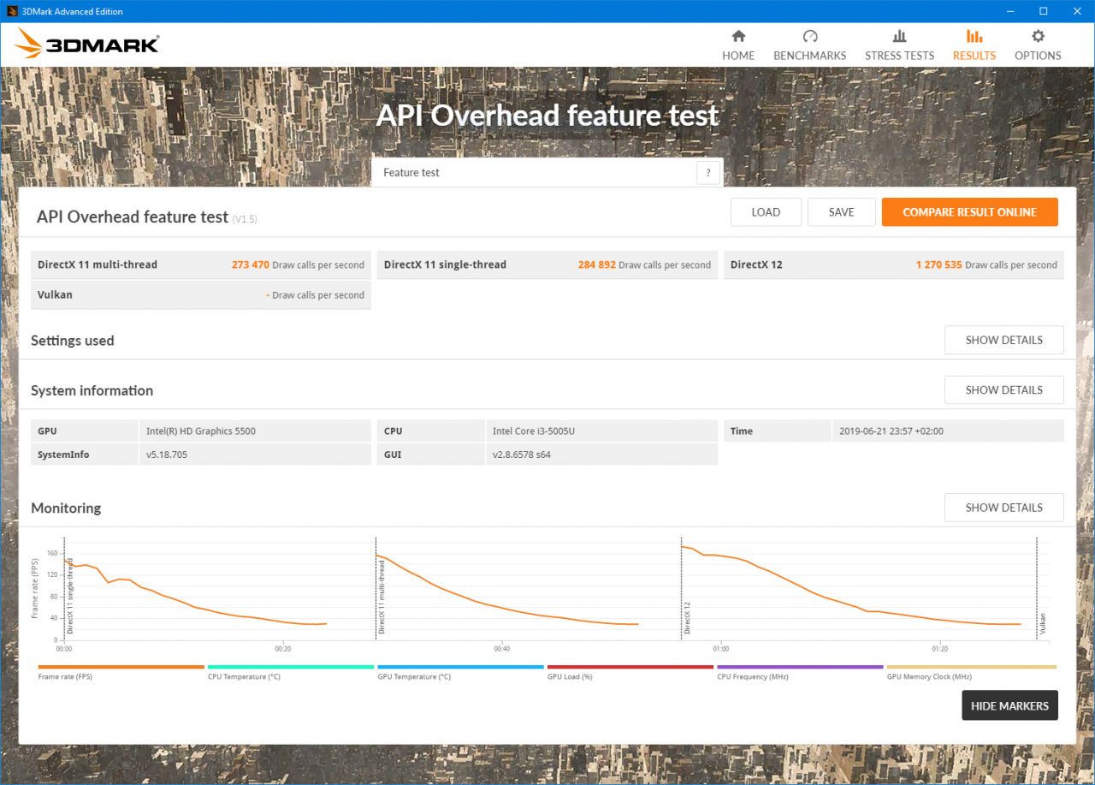
Task: Maximize the 3DMark window
Action: pyautogui.click(x=1044, y=11)
